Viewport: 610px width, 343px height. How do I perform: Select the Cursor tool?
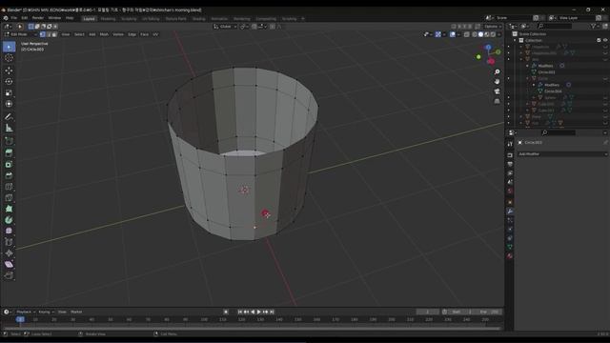(x=9, y=58)
